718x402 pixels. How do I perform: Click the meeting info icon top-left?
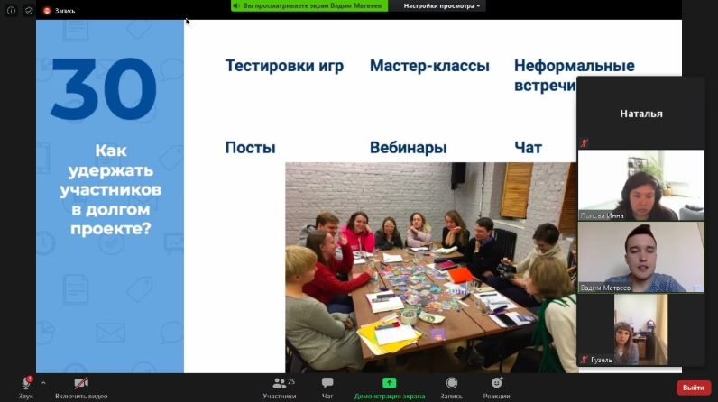click(x=12, y=10)
